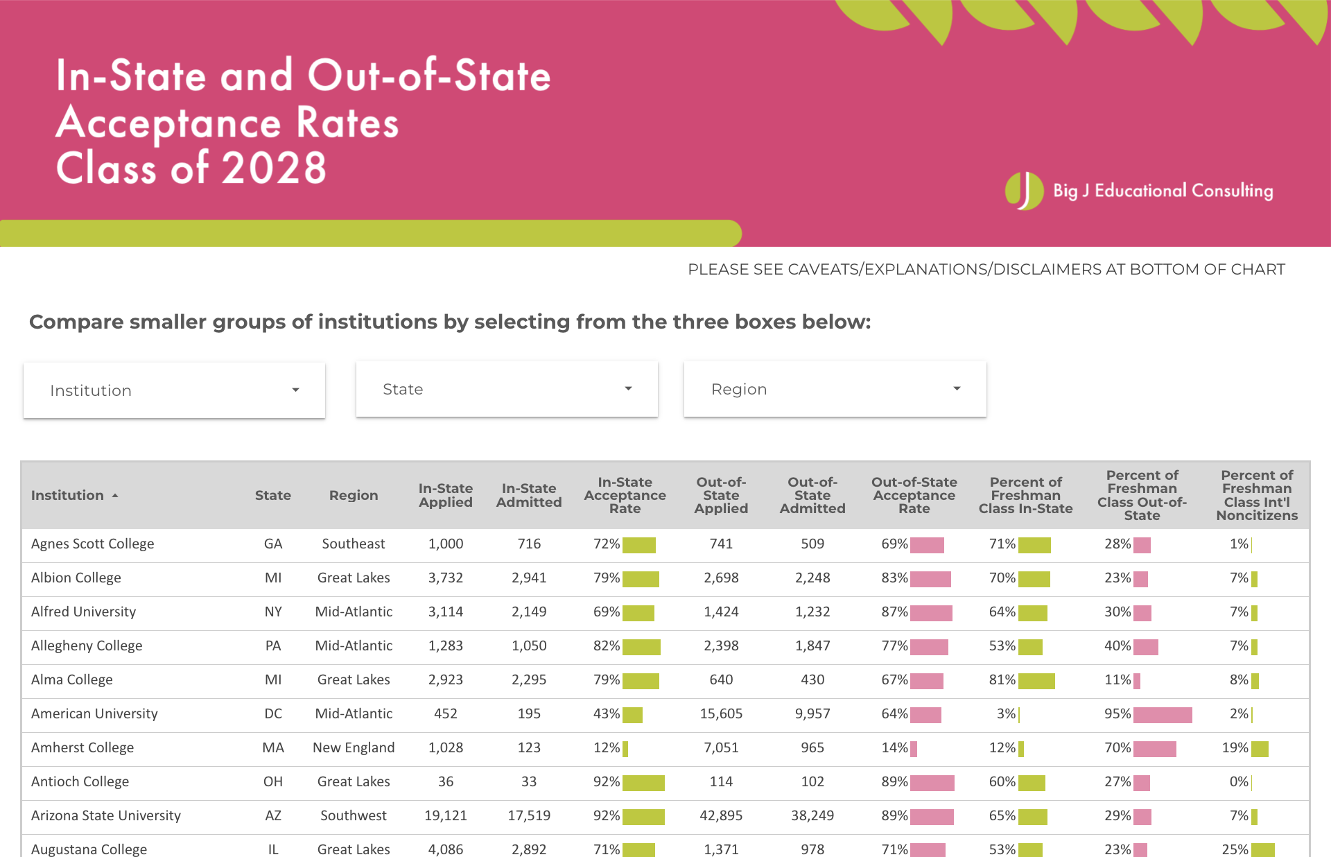Click the Region column header
The image size is (1331, 857).
pyautogui.click(x=354, y=495)
